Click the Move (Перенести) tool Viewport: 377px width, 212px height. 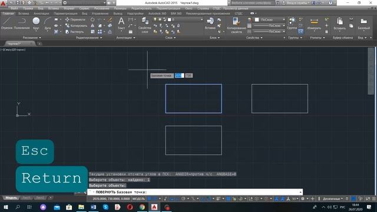tap(75, 19)
